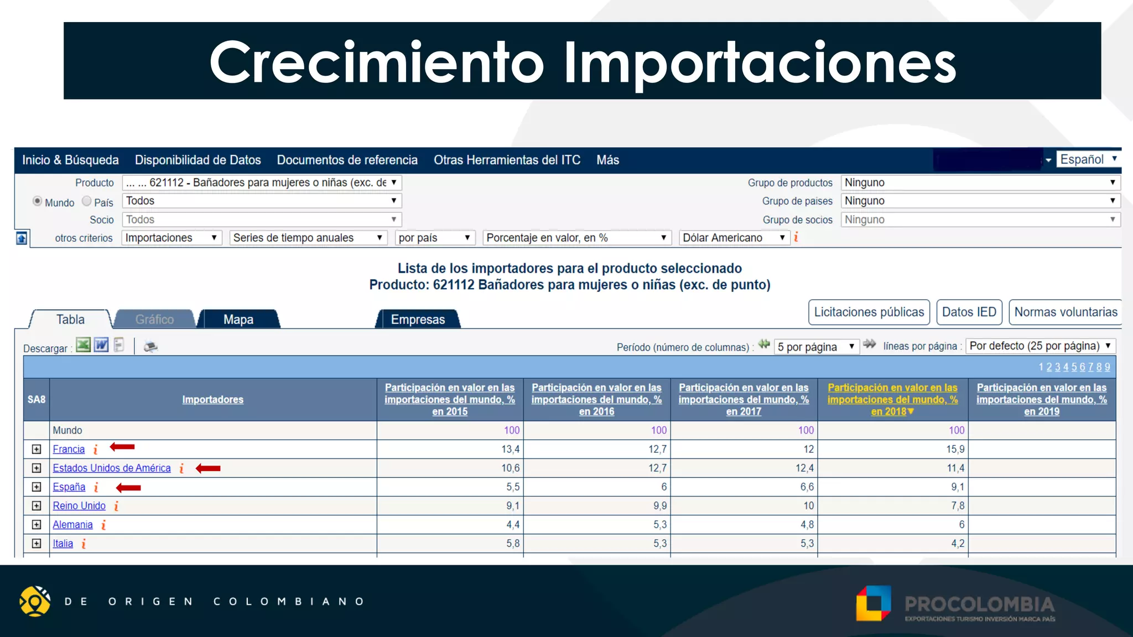Click Normas voluntarias button
Viewport: 1133px width, 637px height.
(x=1066, y=312)
